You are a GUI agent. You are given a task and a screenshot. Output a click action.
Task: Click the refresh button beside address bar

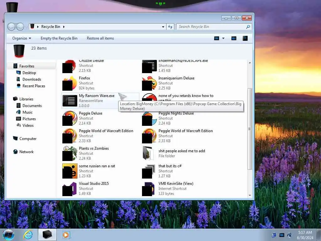pyautogui.click(x=170, y=27)
